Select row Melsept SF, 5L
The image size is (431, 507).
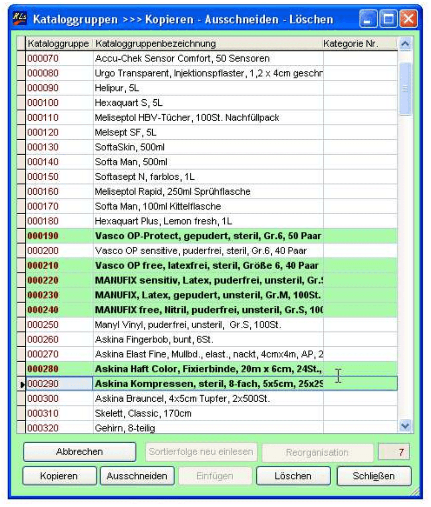207,133
